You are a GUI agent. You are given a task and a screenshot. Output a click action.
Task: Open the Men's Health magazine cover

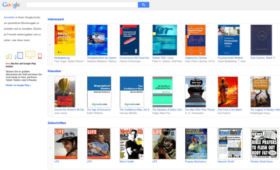pos(132,144)
